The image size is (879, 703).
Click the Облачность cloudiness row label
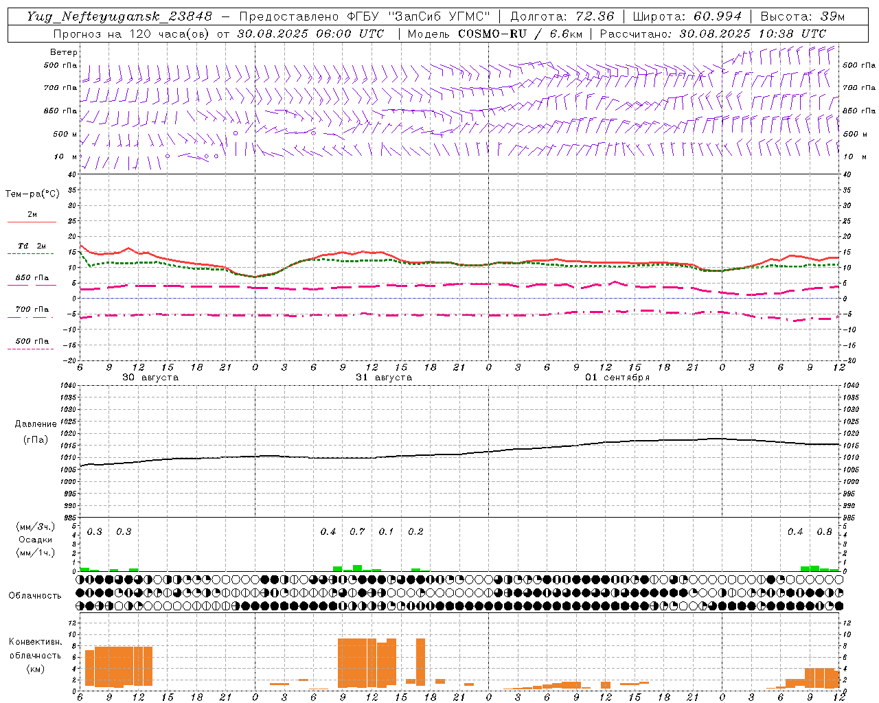35,596
